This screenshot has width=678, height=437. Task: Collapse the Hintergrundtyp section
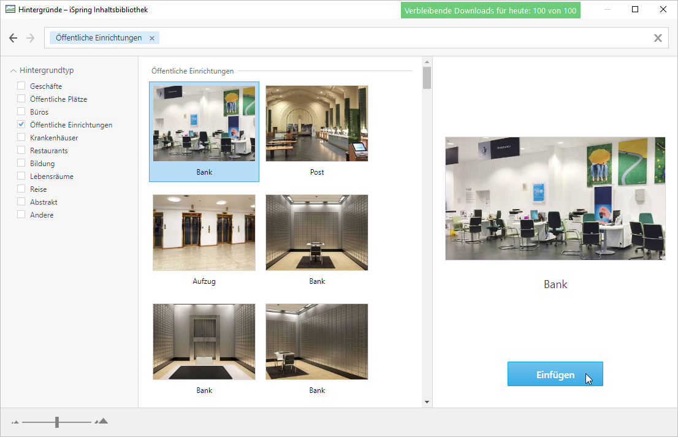pos(13,70)
